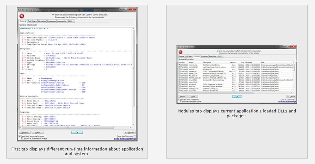Close the General Information dialog window
Image resolution: width=315 pixels, height=164 pixels.
point(133,9)
